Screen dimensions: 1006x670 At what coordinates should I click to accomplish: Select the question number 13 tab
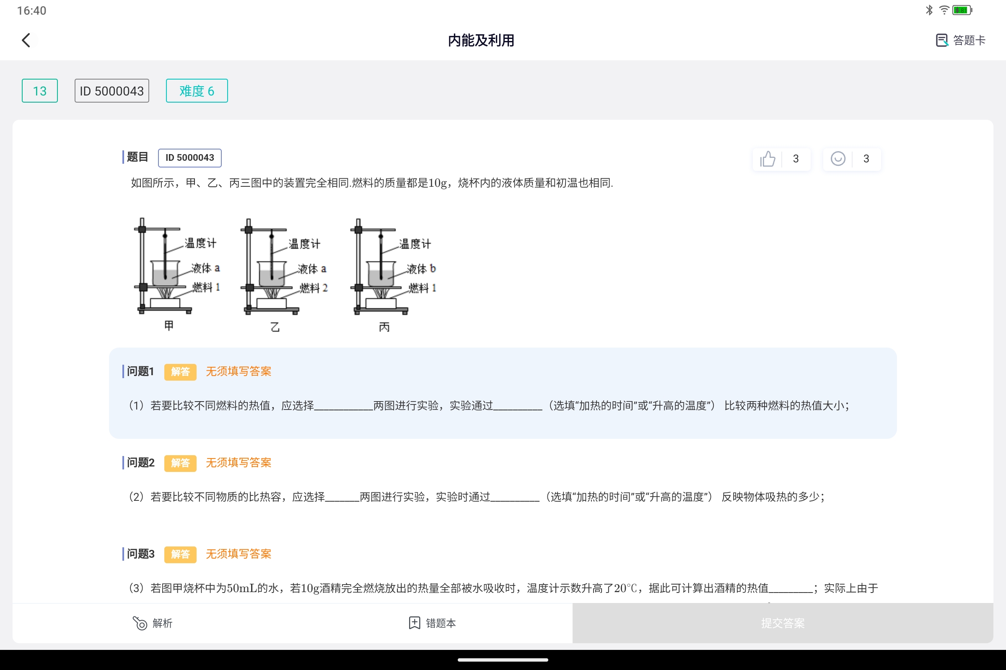tap(39, 90)
